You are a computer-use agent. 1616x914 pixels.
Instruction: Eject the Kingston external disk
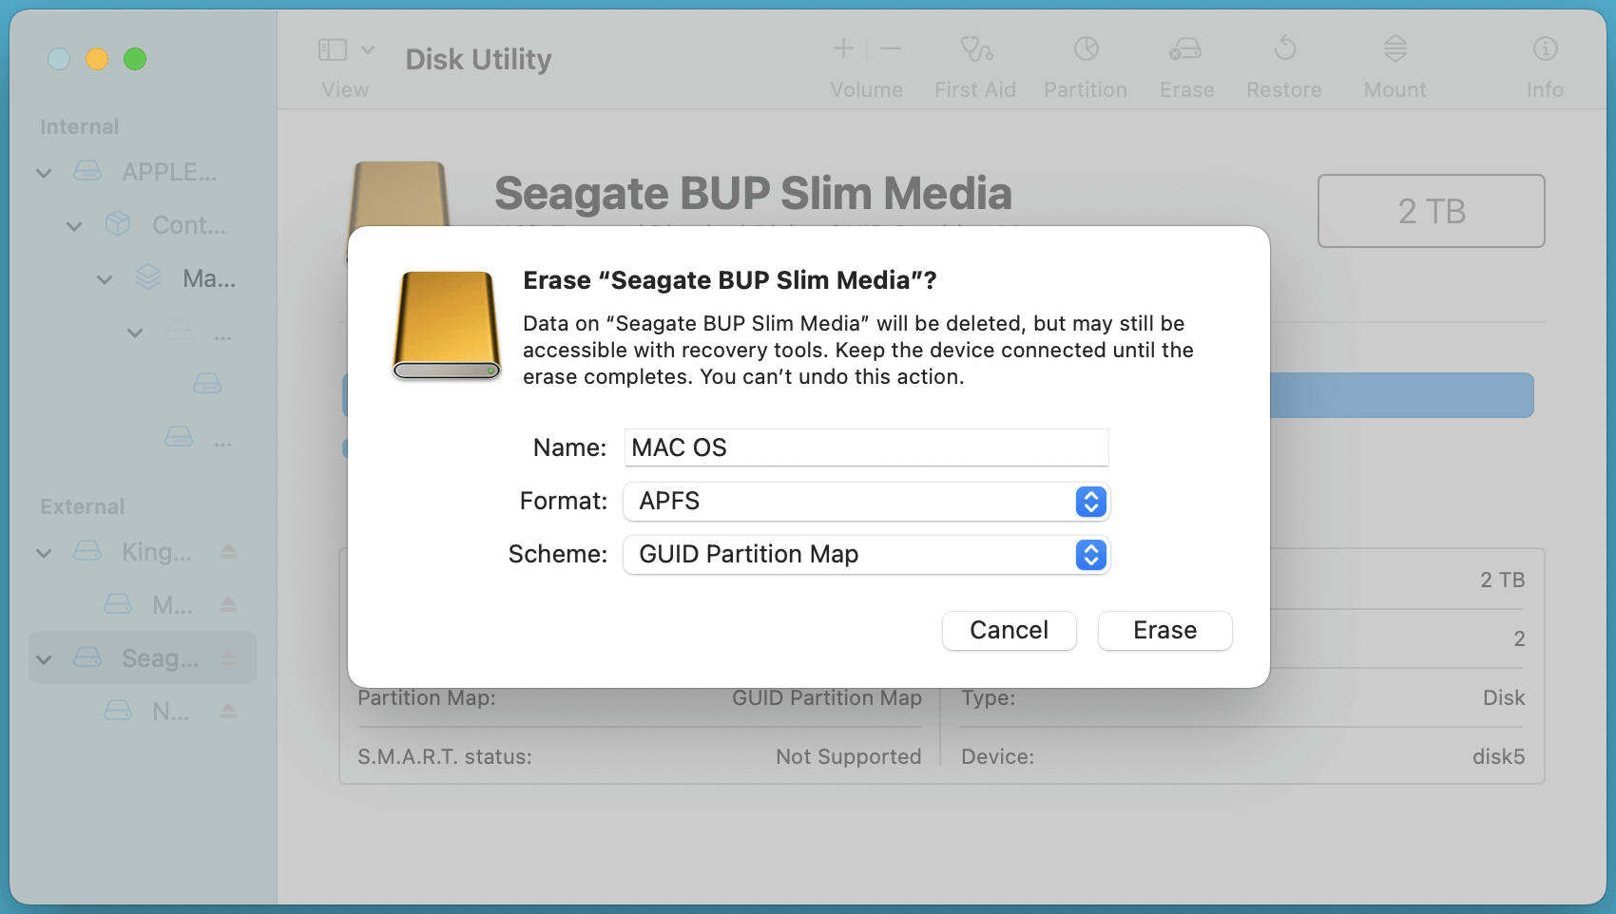pyautogui.click(x=228, y=552)
